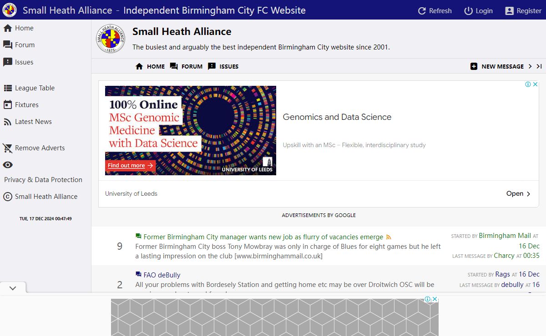Click the eye icon in sidebar
This screenshot has height=336, width=546.
tap(8, 165)
